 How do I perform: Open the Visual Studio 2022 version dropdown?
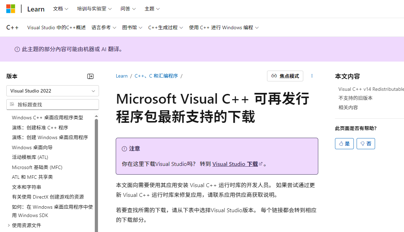[x=53, y=91]
